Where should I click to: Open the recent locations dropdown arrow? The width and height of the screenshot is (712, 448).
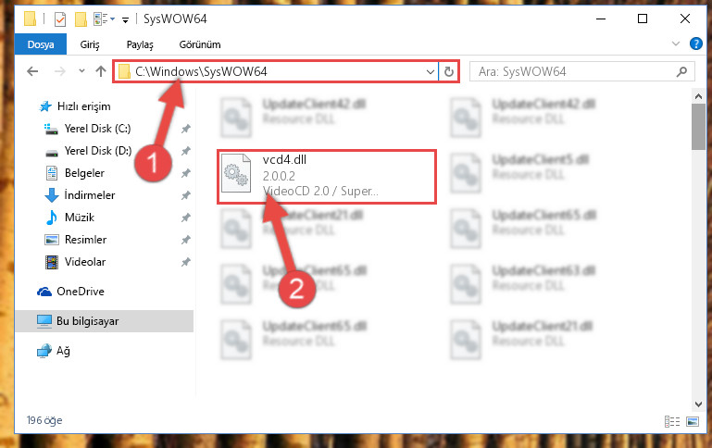(x=81, y=70)
